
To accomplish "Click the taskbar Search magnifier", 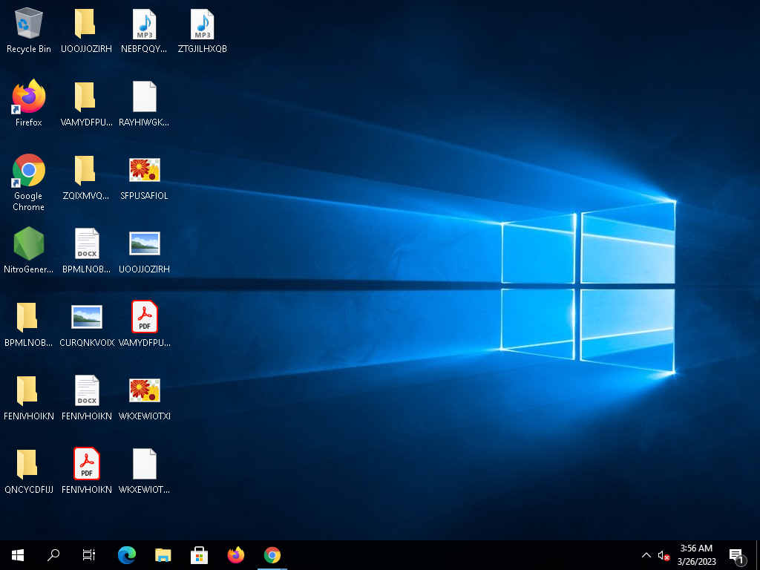I will click(x=53, y=555).
